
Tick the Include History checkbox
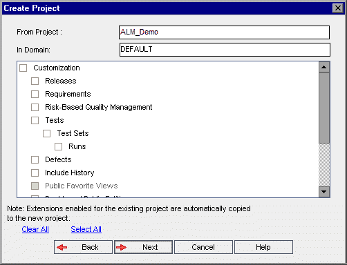(x=35, y=173)
